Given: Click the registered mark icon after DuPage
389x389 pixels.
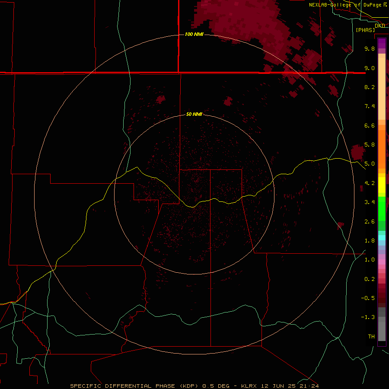Looking at the screenshot, I should tap(385, 5).
